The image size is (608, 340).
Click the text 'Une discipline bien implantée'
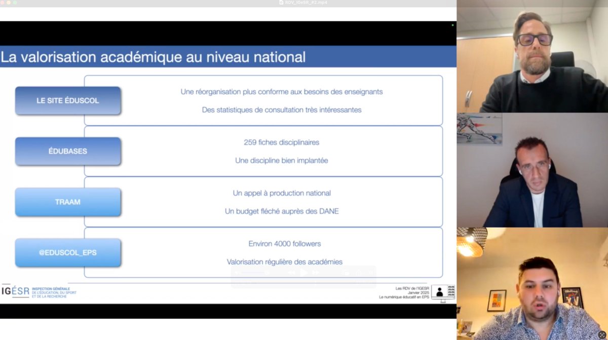(282, 160)
